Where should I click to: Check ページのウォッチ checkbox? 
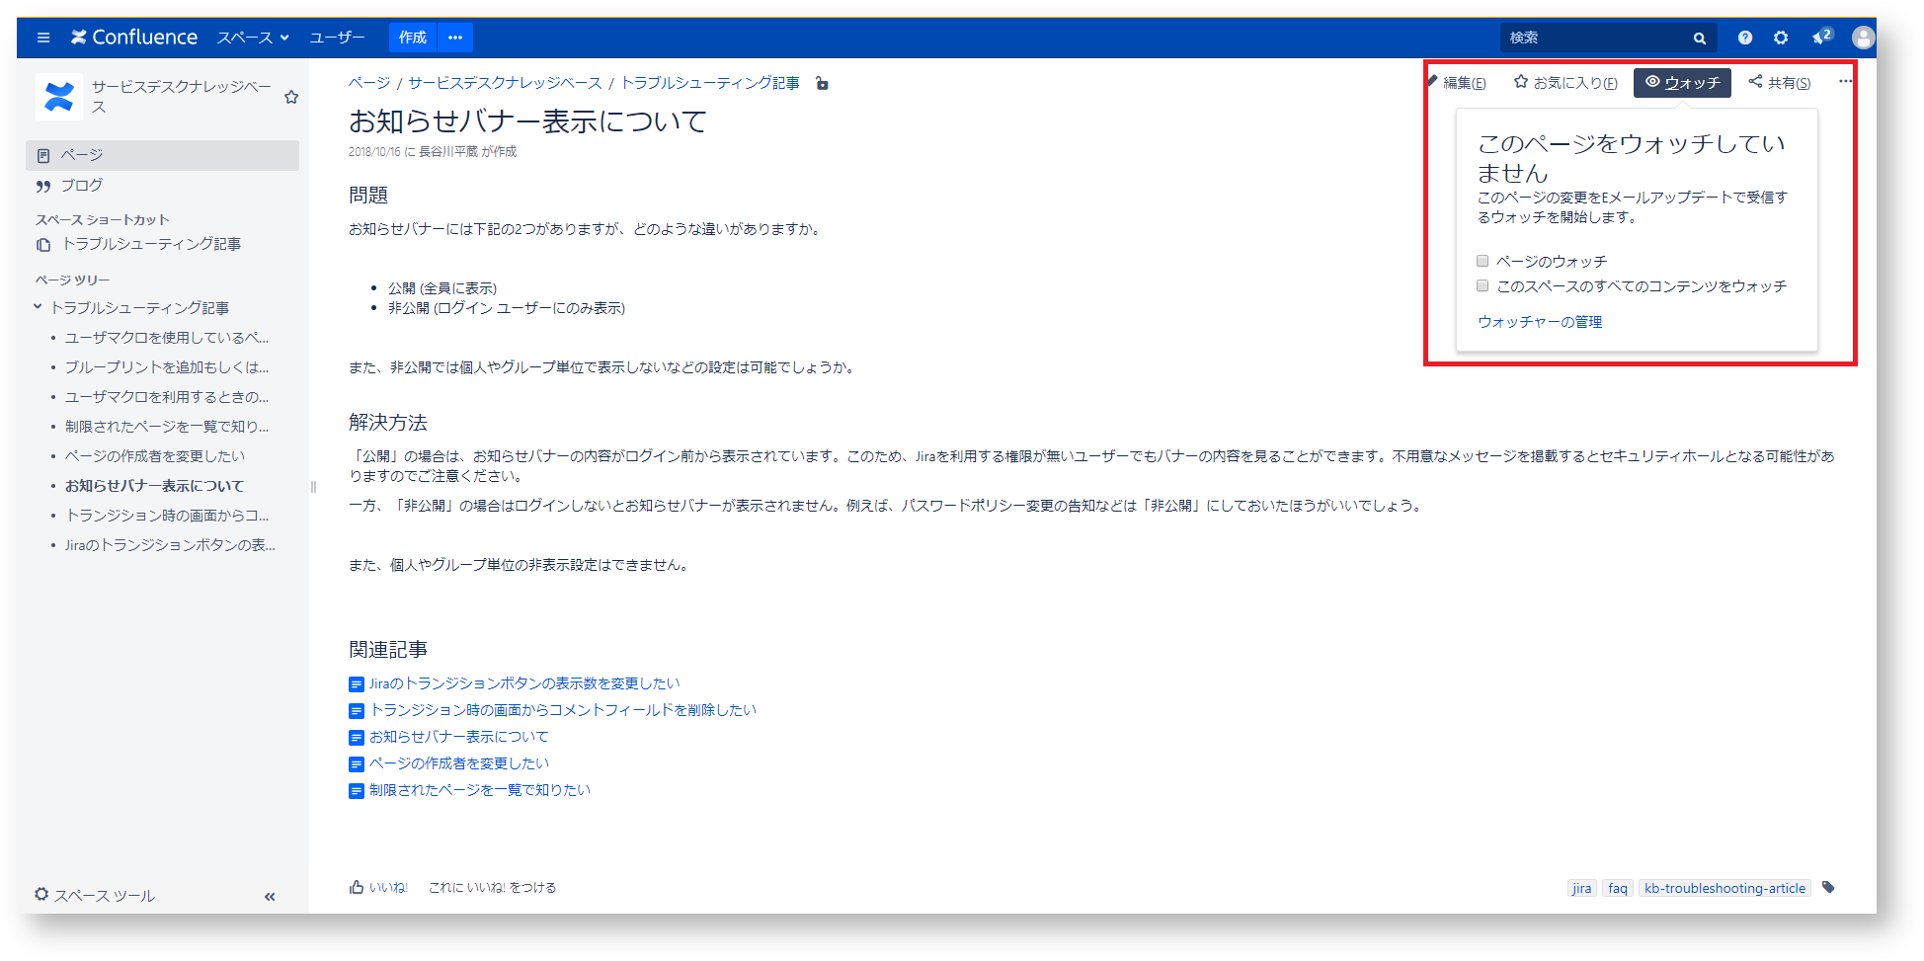[x=1483, y=262]
